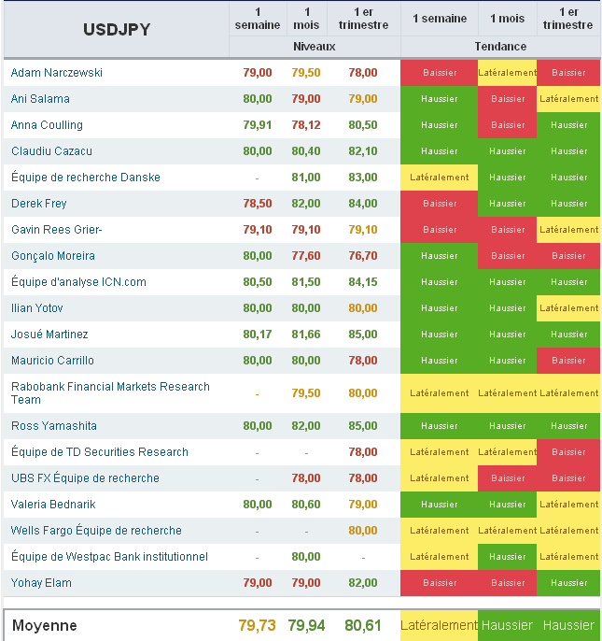Click Adam Narczewski's monthly Latéralement trend cell
This screenshot has width=602, height=641.
click(x=507, y=73)
